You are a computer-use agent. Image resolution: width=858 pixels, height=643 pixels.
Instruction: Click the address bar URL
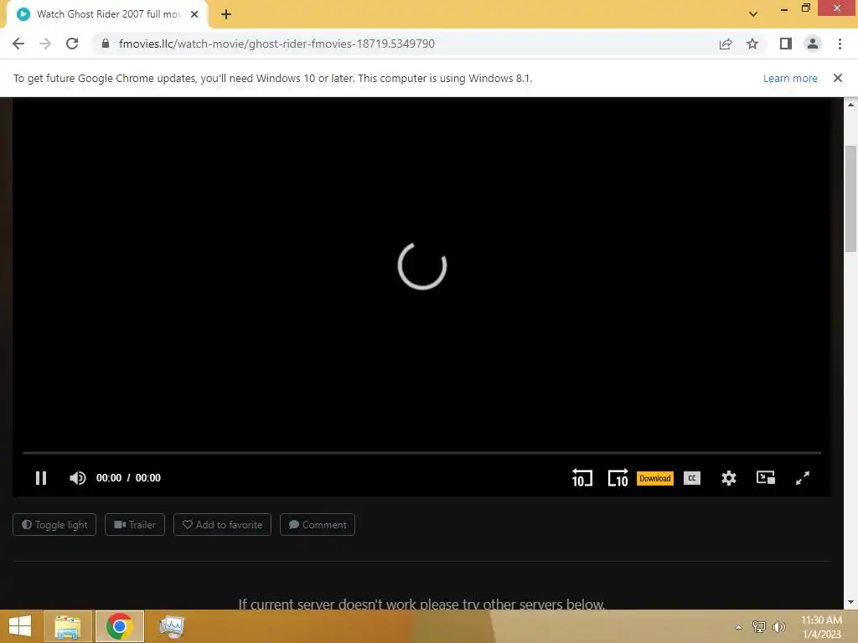tap(277, 44)
